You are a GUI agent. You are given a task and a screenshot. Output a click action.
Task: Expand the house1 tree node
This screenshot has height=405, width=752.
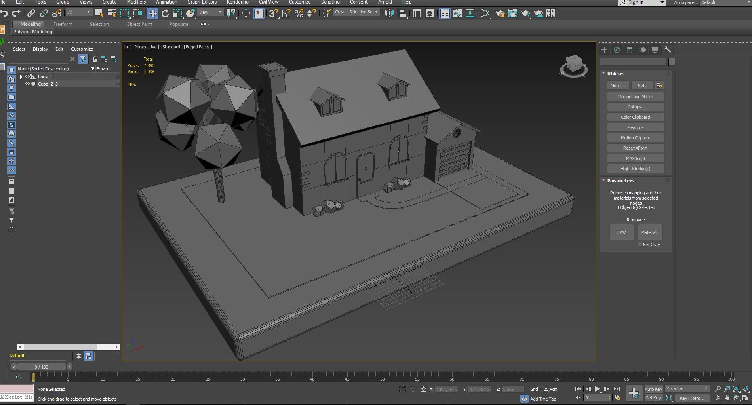pos(21,77)
